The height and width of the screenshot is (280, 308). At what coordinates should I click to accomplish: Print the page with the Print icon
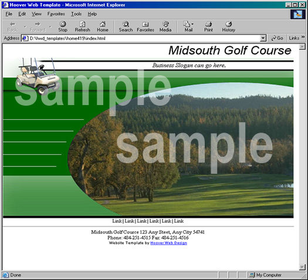click(x=208, y=24)
